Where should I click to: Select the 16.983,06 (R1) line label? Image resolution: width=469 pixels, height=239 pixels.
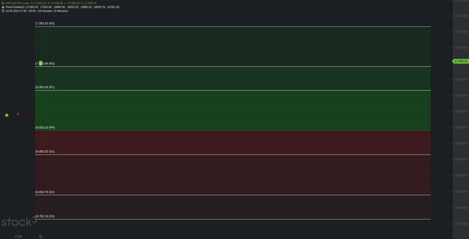(x=45, y=87)
